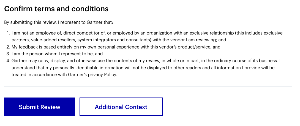This screenshot has width=300, height=126.
Task: Click the list number 1 marker
Action: pyautogui.click(x=8, y=33)
